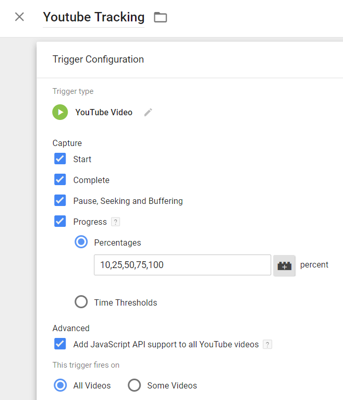Image resolution: width=343 pixels, height=400 pixels.
Task: Edit the Youtube Tracking trigger name
Action: tap(94, 17)
